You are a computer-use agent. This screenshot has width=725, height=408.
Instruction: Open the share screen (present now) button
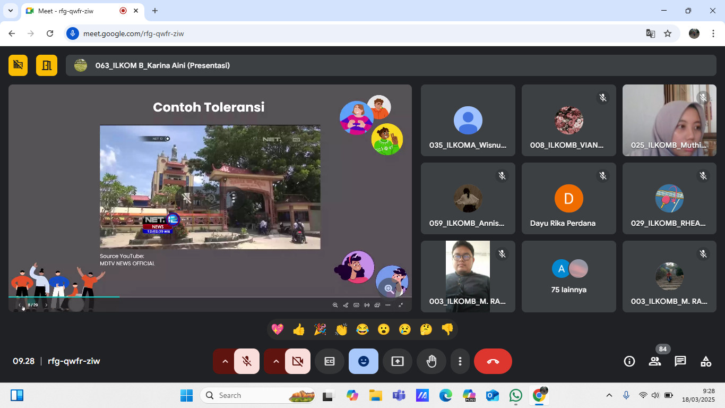tap(398, 361)
